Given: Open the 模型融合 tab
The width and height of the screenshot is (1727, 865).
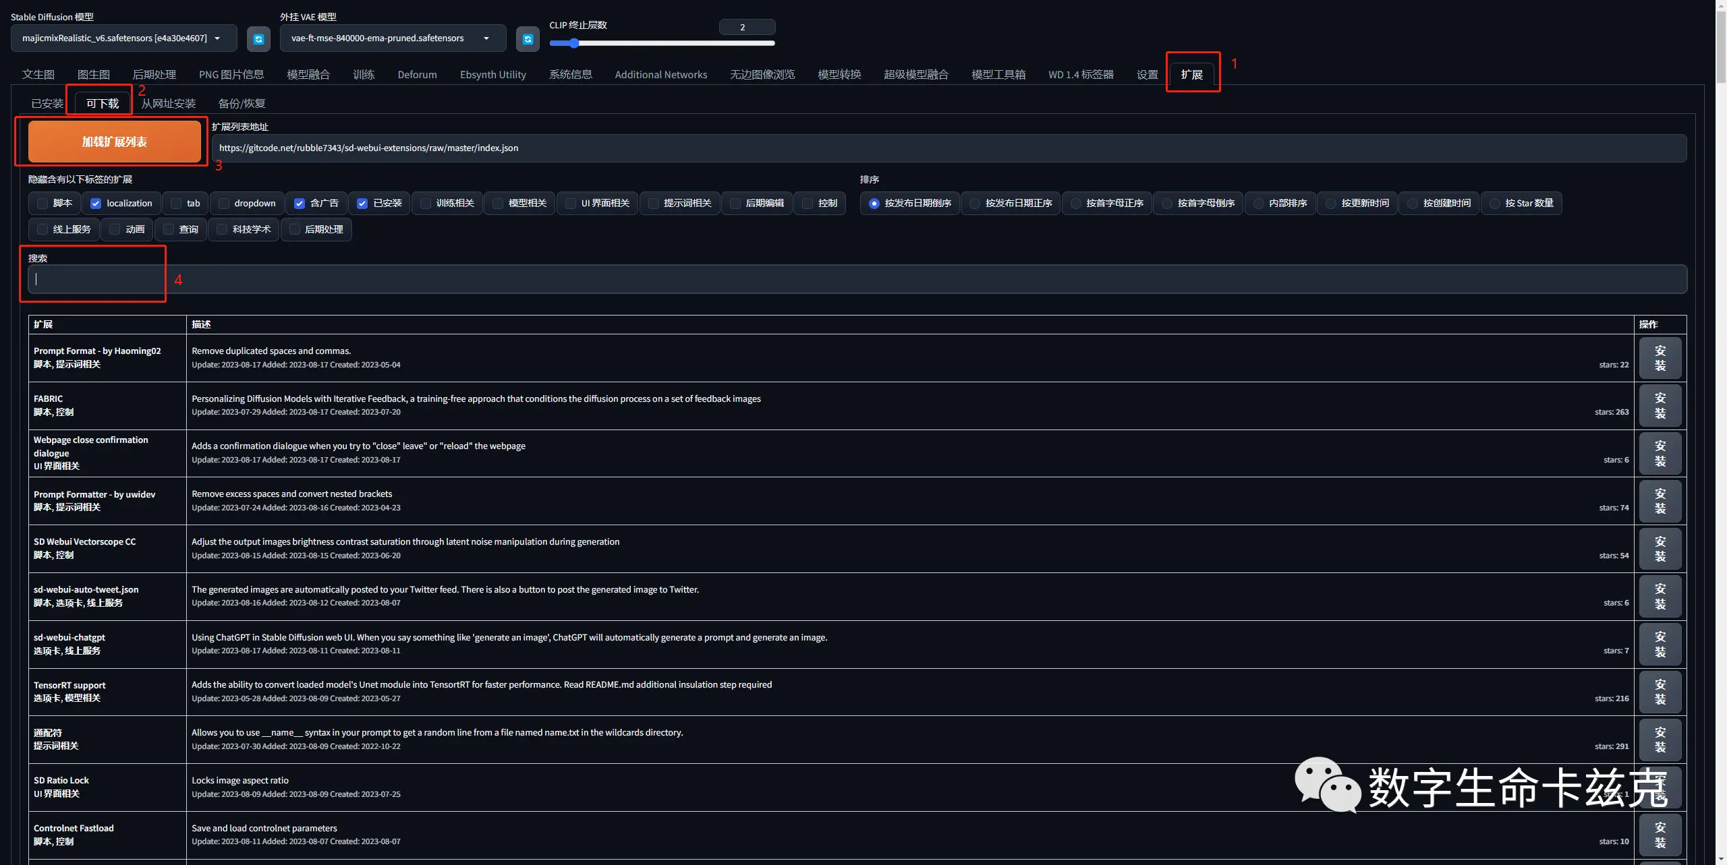Looking at the screenshot, I should [308, 74].
